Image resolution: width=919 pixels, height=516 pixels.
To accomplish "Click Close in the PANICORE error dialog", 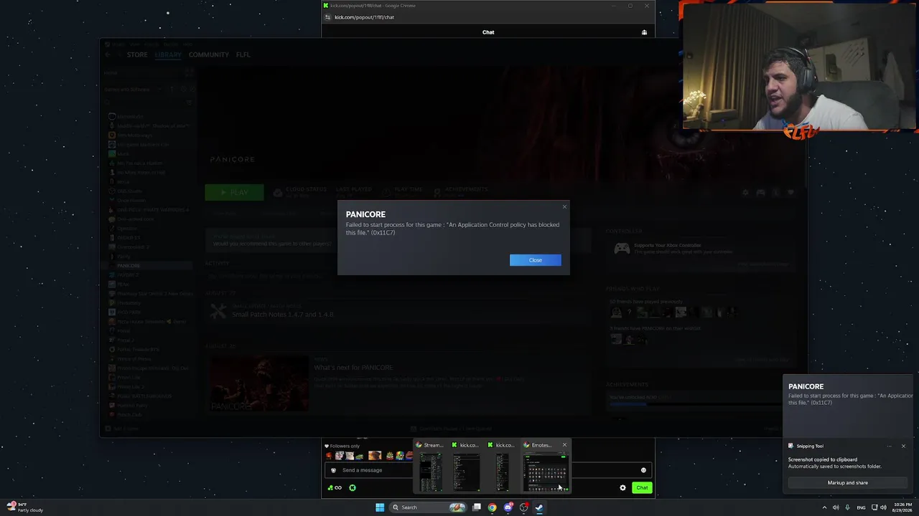I will pyautogui.click(x=536, y=260).
